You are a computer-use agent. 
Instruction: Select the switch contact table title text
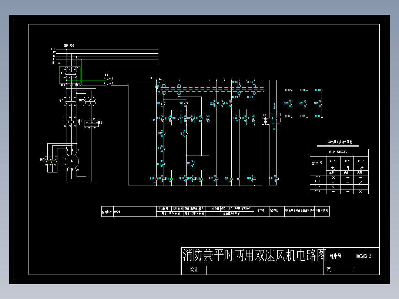pyautogui.click(x=340, y=142)
